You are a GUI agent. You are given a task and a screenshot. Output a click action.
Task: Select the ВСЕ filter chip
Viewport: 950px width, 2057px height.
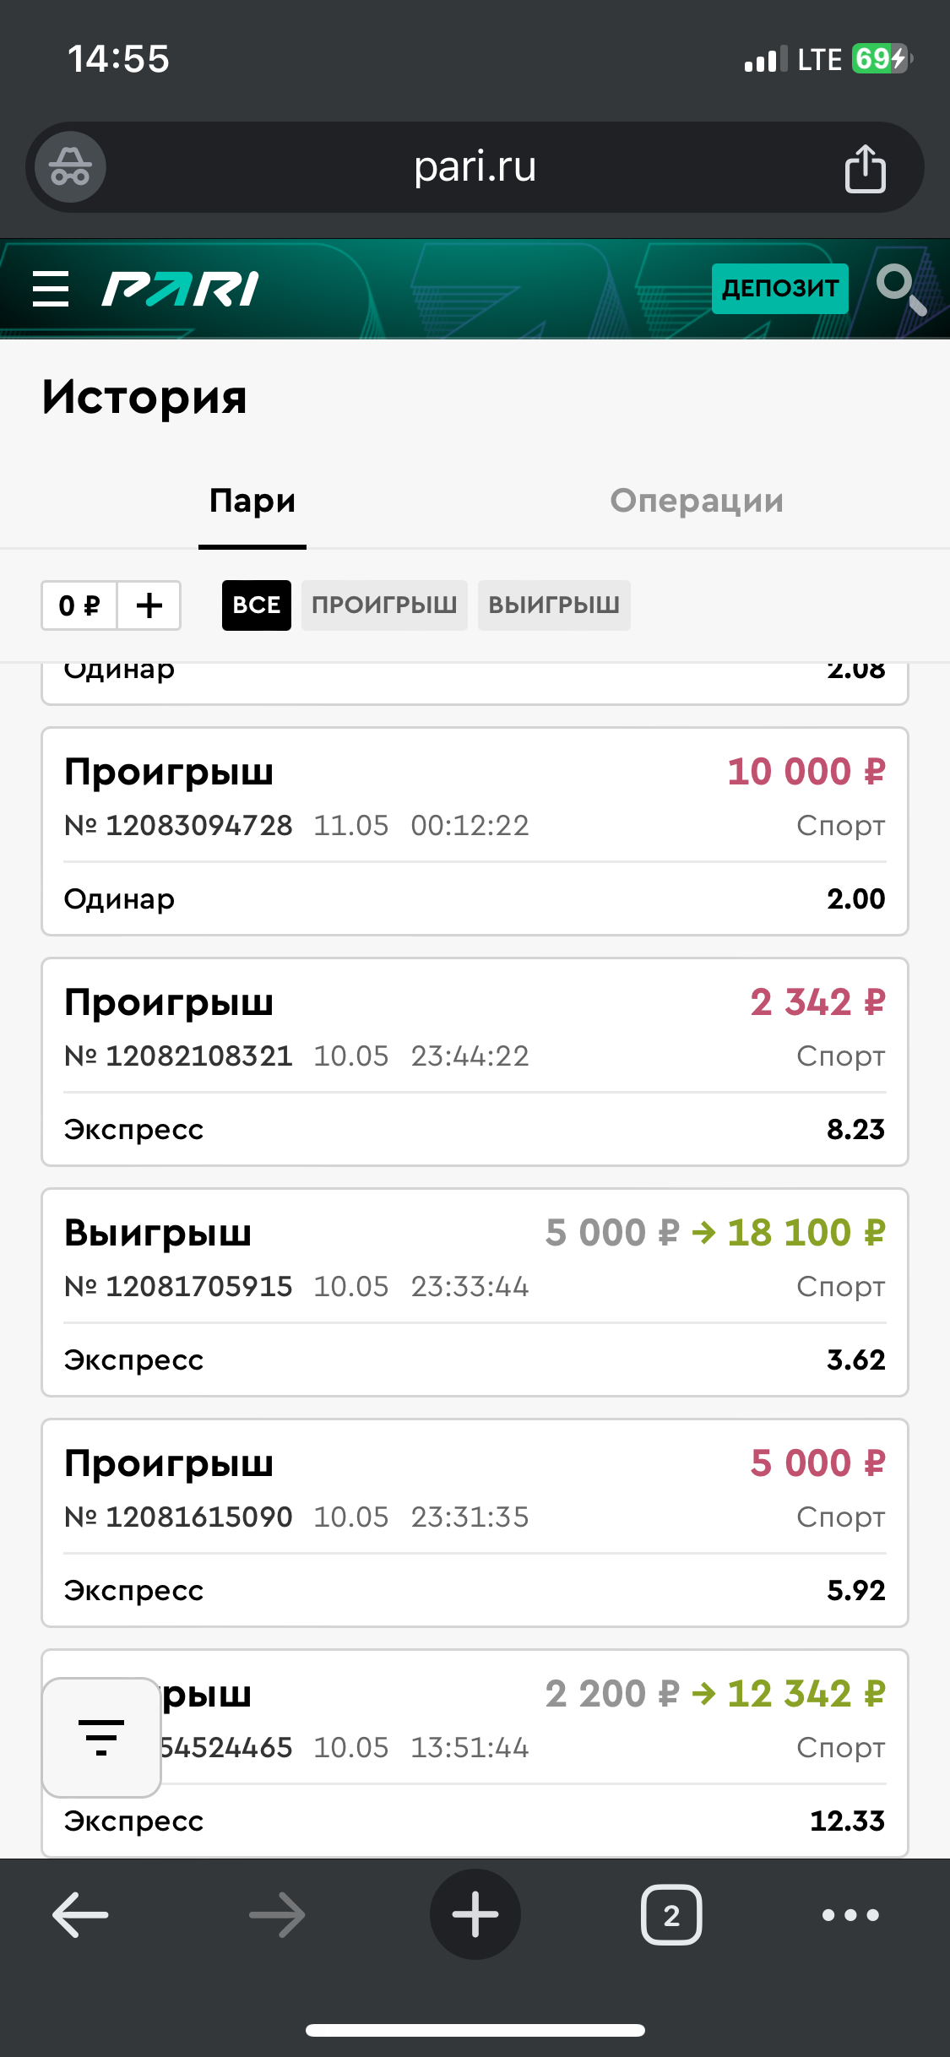click(x=256, y=605)
